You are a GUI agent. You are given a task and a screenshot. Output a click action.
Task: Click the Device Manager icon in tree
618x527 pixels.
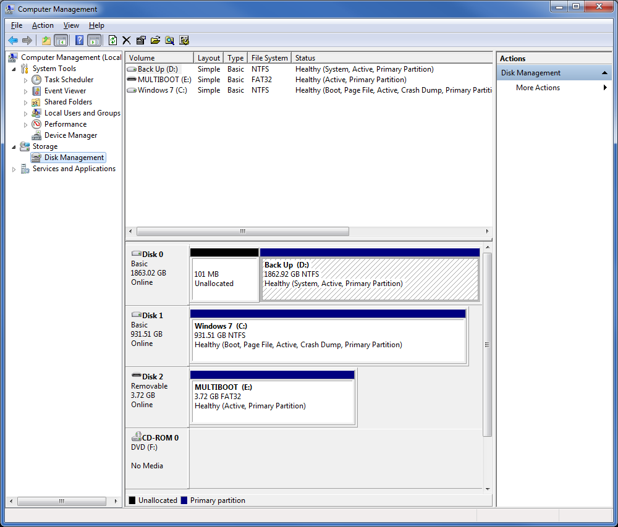point(36,135)
